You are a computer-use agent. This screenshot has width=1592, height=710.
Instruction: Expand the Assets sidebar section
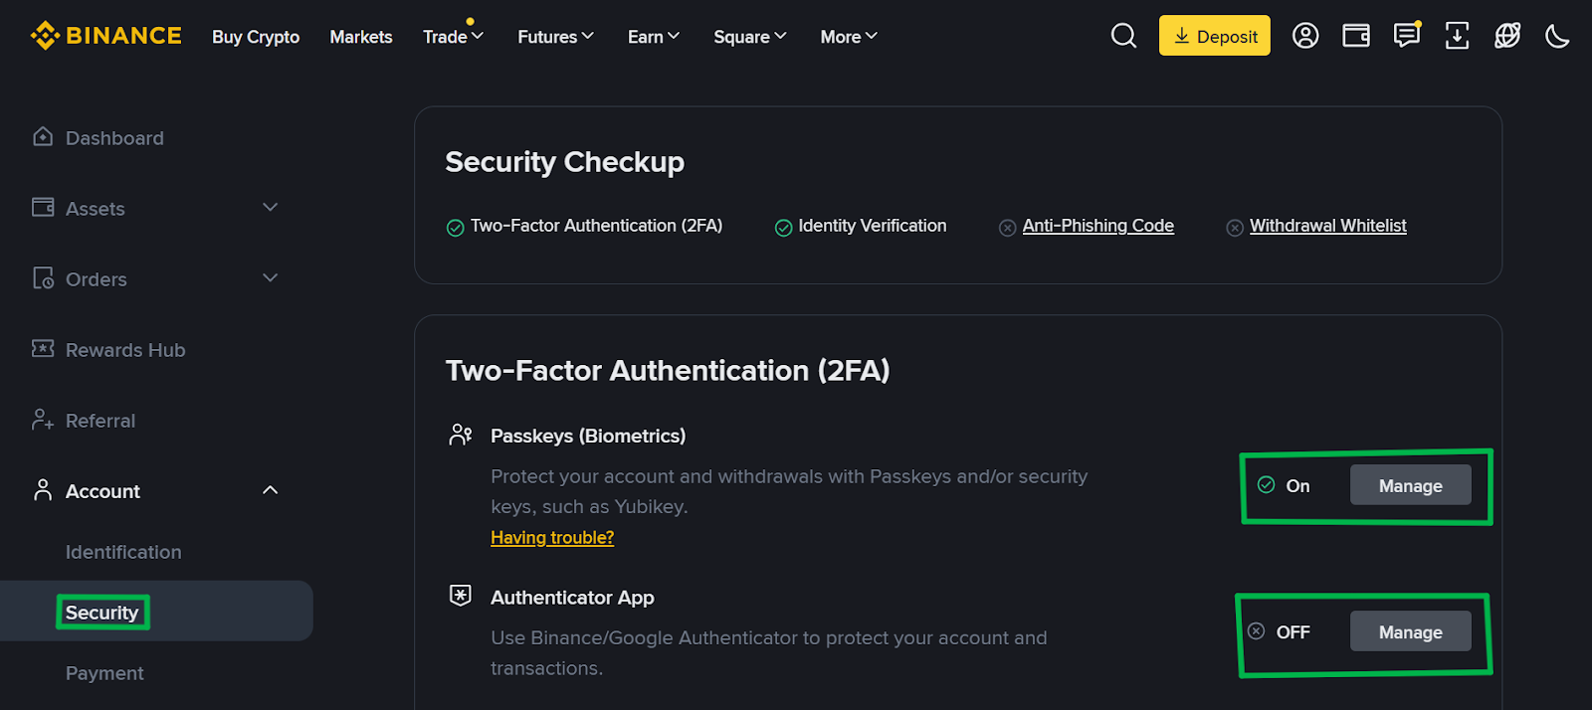pyautogui.click(x=269, y=207)
